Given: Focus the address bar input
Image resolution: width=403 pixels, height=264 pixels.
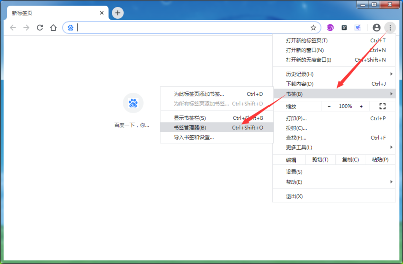Looking at the screenshot, I should coord(191,28).
